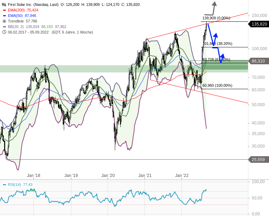Click the 30,000 price axis label

click(258, 146)
